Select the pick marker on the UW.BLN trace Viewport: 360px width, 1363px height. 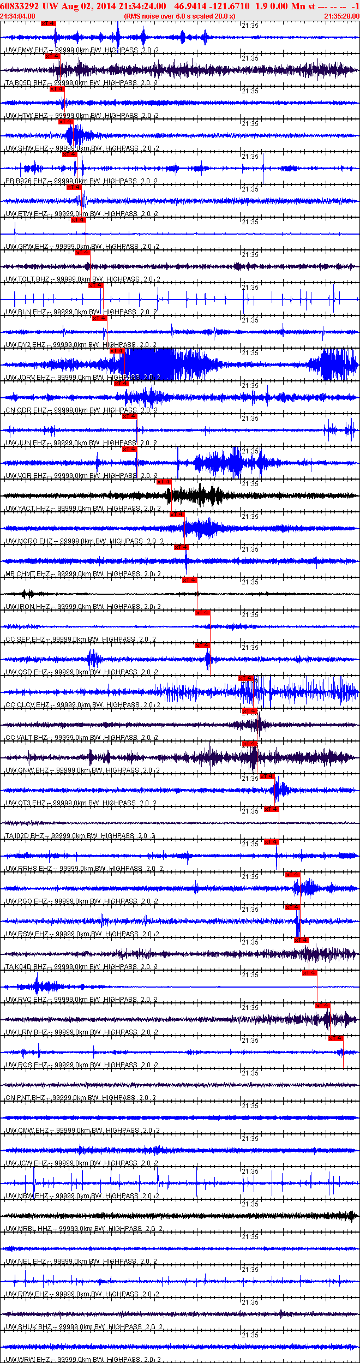click(x=96, y=285)
